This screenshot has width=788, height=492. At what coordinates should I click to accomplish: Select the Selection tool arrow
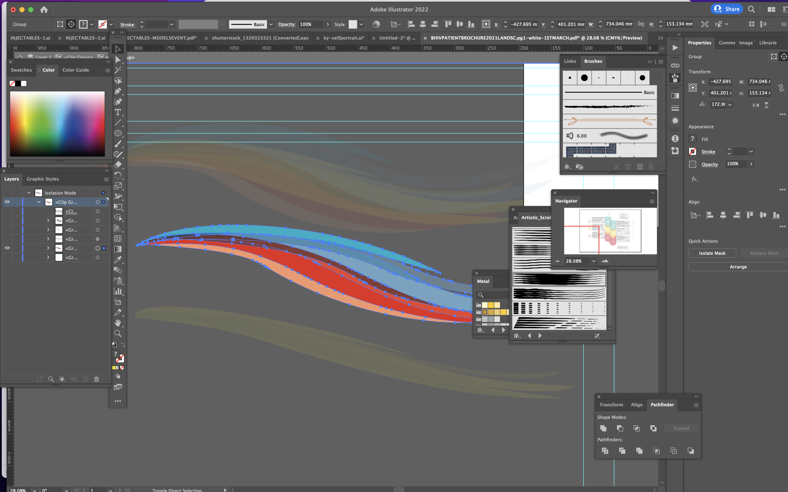(x=118, y=49)
